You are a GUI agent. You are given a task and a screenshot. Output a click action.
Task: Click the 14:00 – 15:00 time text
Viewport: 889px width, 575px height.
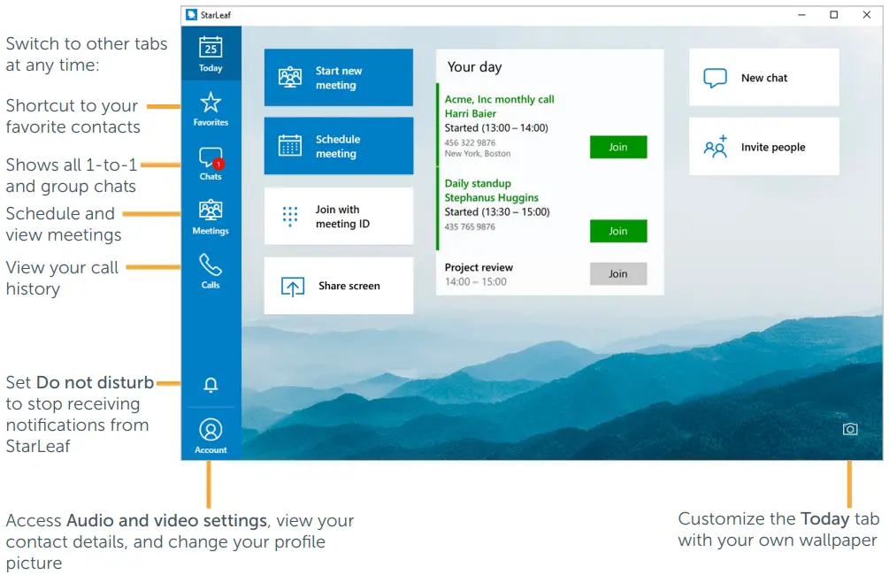point(475,281)
